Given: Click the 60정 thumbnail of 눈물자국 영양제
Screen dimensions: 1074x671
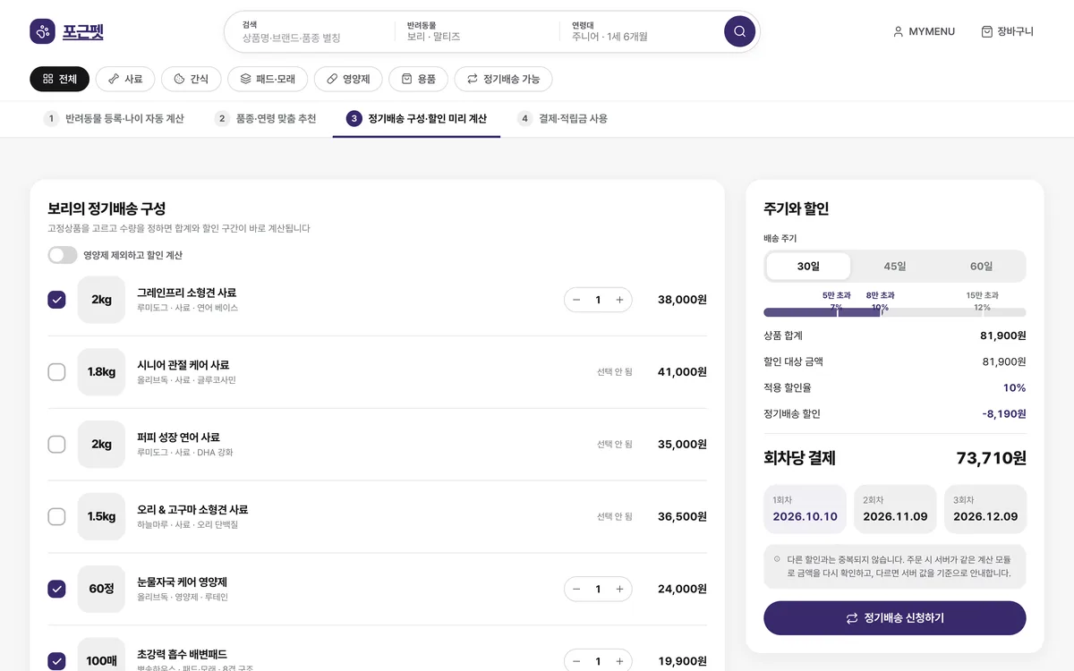Looking at the screenshot, I should (x=101, y=589).
